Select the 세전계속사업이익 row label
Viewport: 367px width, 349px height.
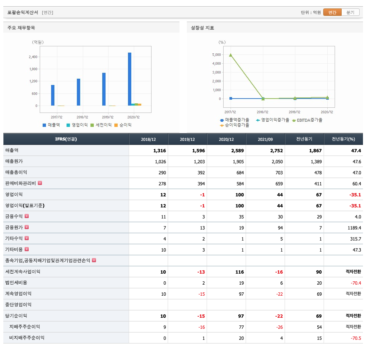[23, 271]
